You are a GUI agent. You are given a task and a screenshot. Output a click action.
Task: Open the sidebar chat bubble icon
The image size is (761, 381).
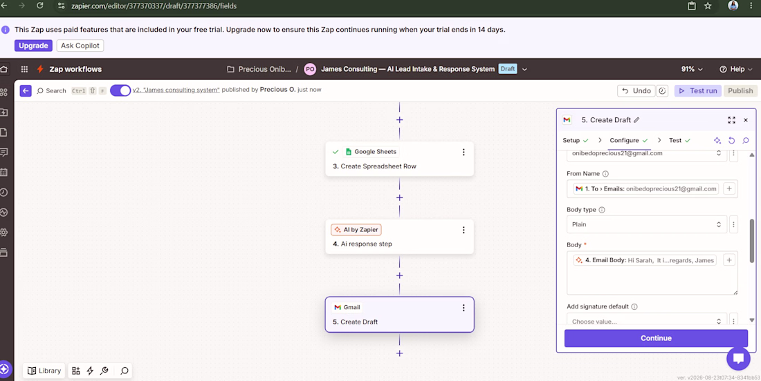tap(4, 152)
